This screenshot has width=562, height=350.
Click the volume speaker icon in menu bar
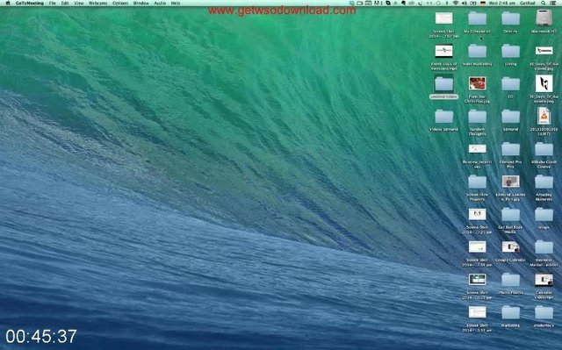pyautogui.click(x=465, y=3)
